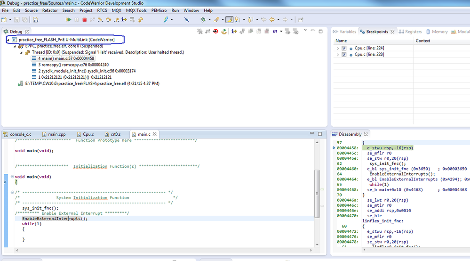Collapse the Thread ID 0x0 tree node
The height and width of the screenshot is (261, 470).
(21, 52)
